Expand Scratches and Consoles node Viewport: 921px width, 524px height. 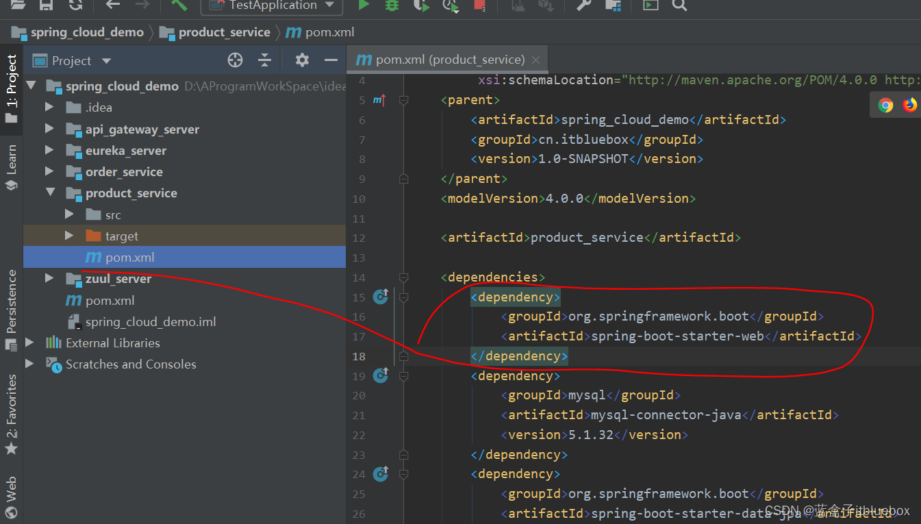tap(30, 364)
